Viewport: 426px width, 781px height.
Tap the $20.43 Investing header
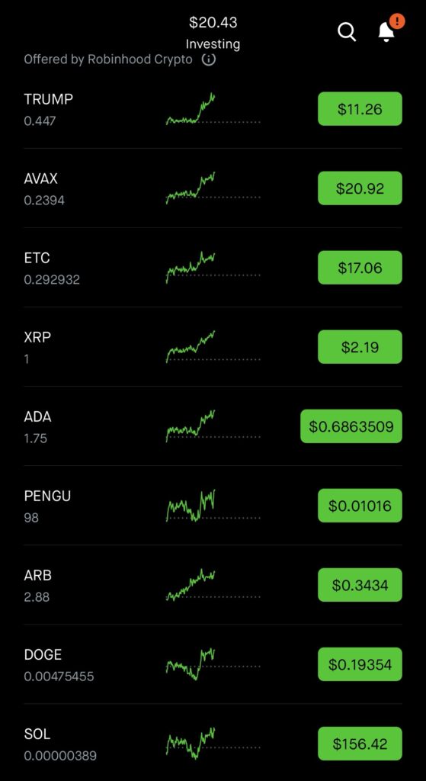213,32
